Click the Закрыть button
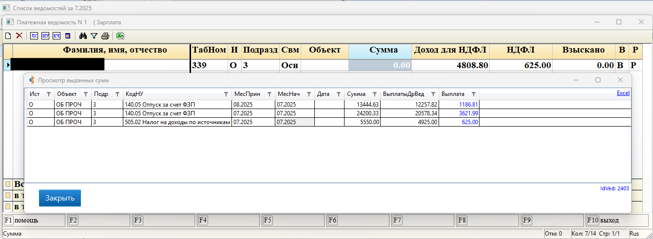 60,198
